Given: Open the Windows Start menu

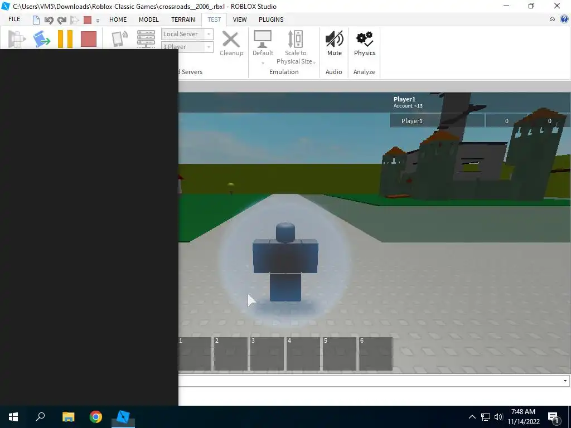Looking at the screenshot, I should tap(13, 417).
